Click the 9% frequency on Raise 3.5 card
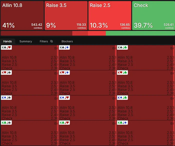 (51, 25)
